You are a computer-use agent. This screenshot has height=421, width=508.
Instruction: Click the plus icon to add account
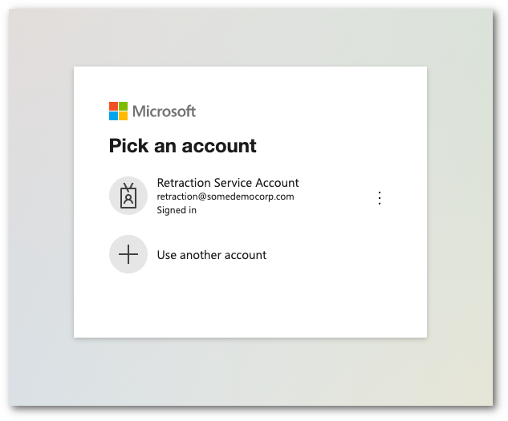click(128, 254)
